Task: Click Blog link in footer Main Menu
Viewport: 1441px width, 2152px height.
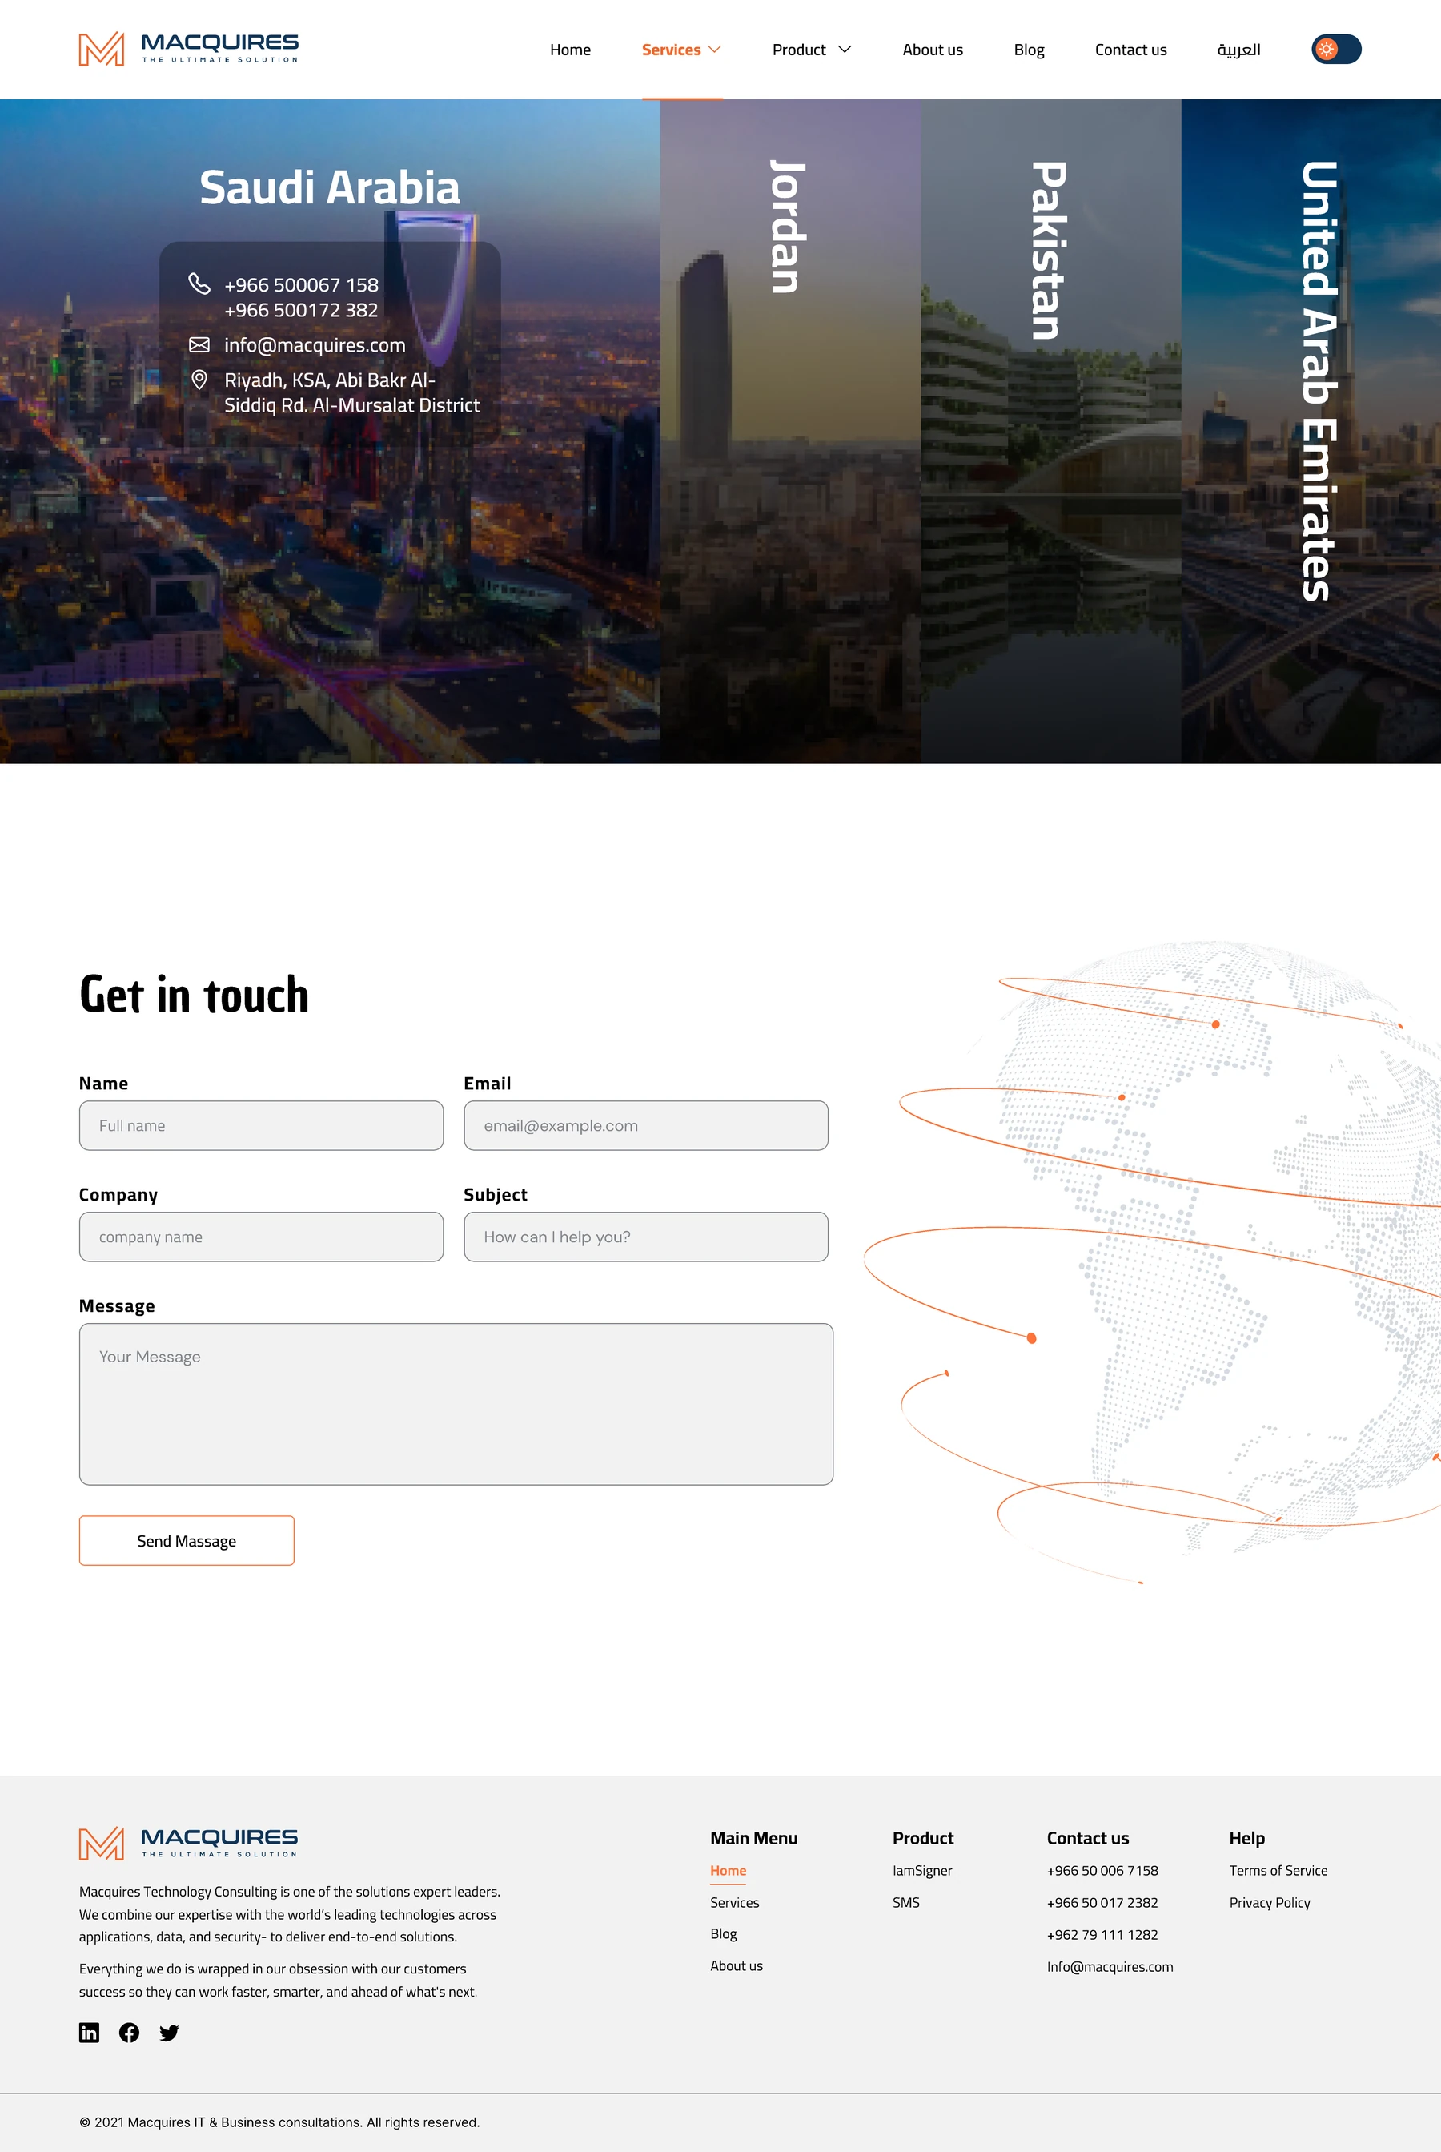Action: 723,1933
